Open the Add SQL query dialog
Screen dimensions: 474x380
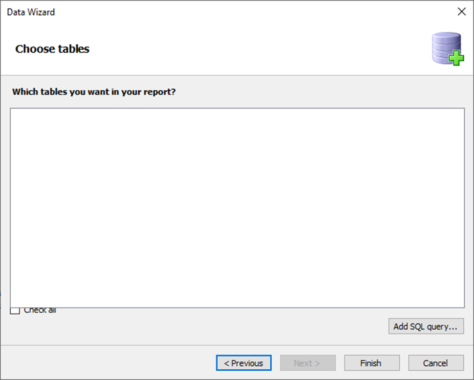[x=426, y=326]
